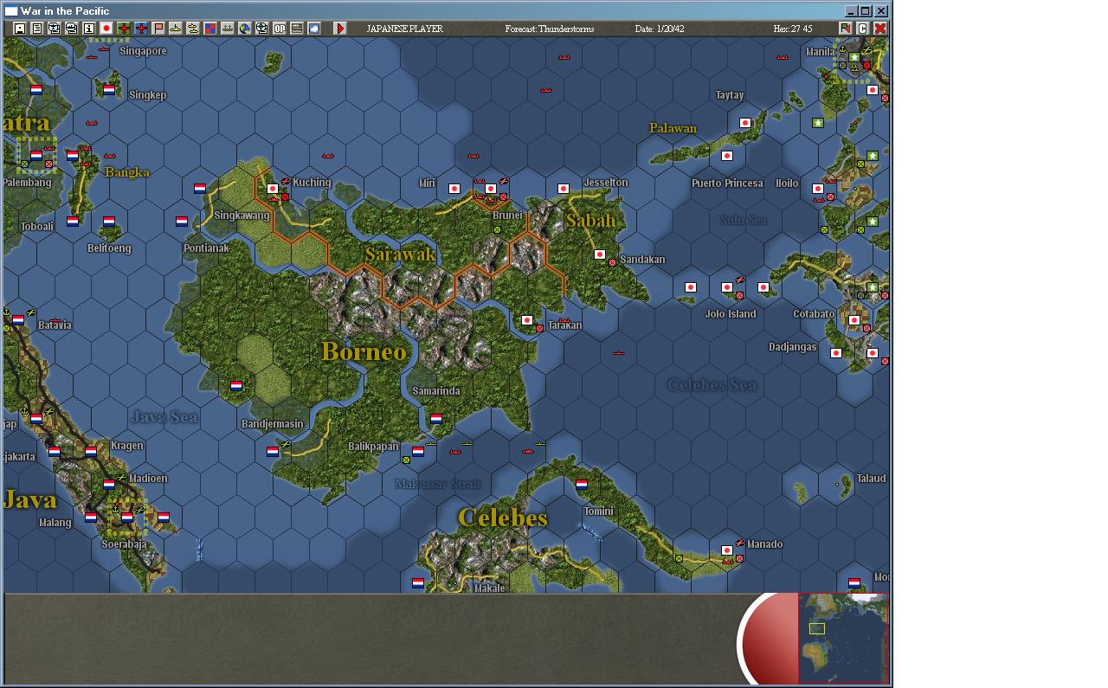
Task: Click the 'Iloilo' map label
Action: [x=787, y=183]
